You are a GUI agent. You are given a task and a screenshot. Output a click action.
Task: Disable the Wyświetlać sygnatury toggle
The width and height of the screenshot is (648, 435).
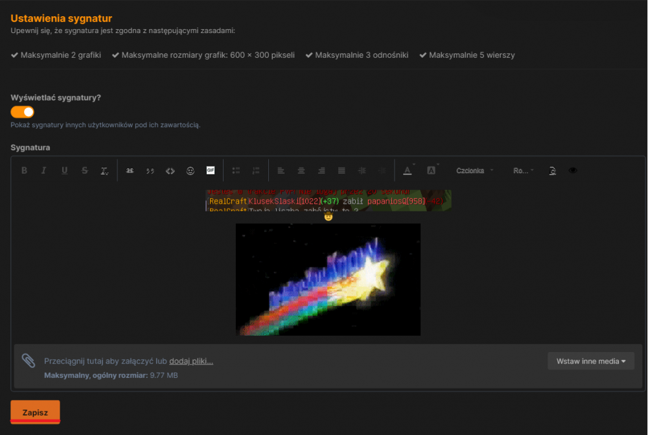click(x=22, y=112)
